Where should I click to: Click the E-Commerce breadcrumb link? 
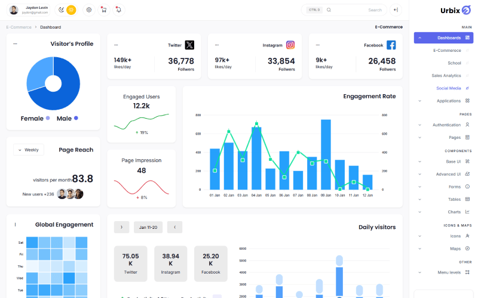(18, 27)
